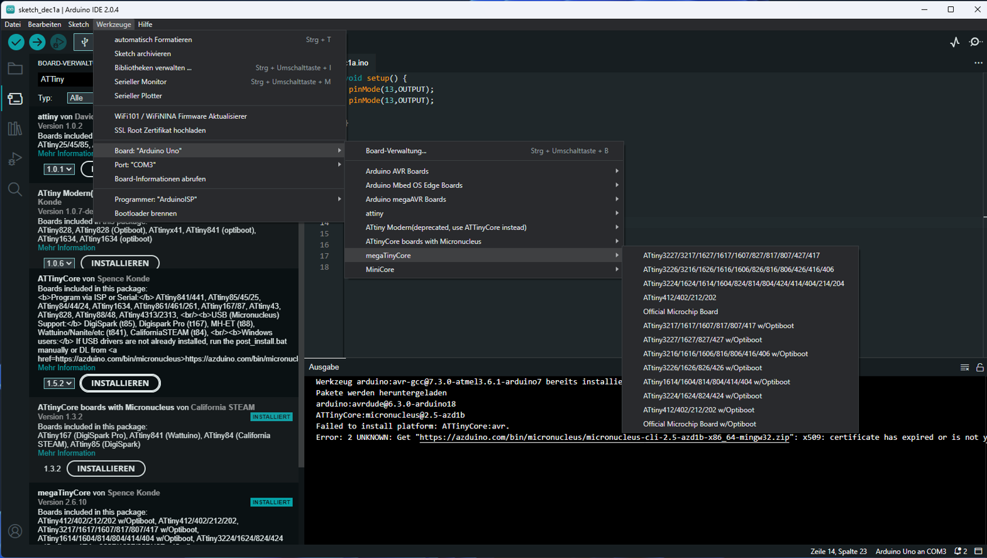Expand the Arduino megaAVR Boards submenu
987x558 pixels.
point(483,199)
